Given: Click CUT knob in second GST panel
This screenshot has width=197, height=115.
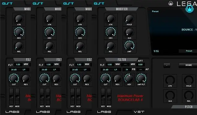Looking at the screenshot, I should (44, 78).
